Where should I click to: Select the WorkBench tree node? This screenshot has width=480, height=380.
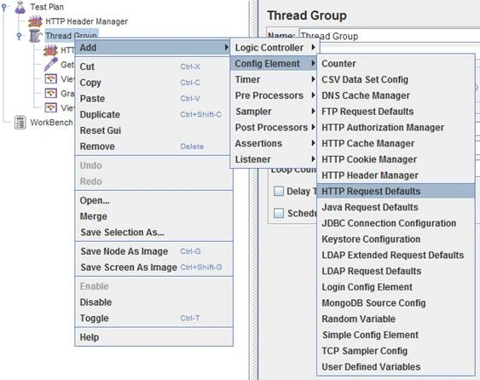click(x=51, y=123)
